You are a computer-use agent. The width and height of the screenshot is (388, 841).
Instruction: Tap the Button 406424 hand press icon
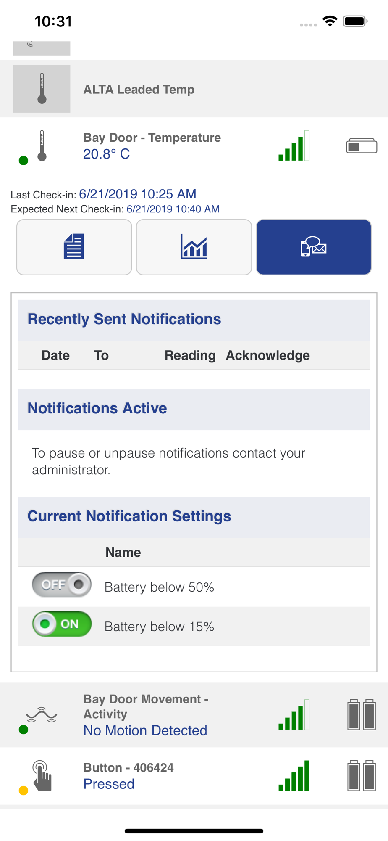click(42, 776)
